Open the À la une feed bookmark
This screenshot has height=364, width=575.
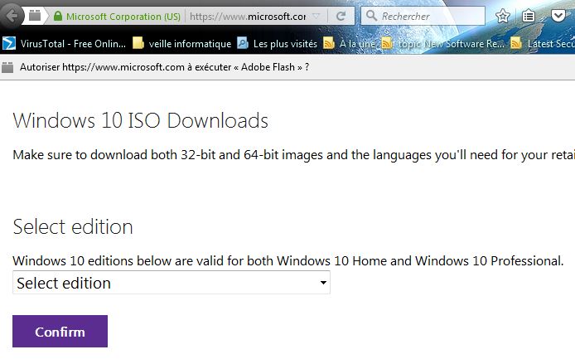point(350,44)
